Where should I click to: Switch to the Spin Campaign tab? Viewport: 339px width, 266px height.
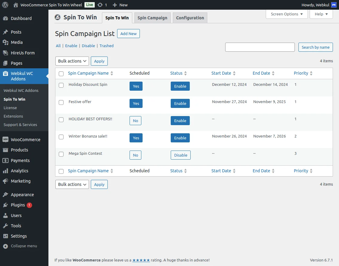[x=152, y=18]
